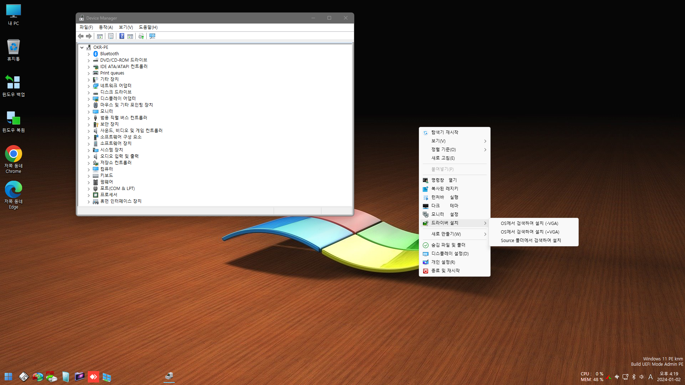Open the Windows Start button on taskbar
685x385 pixels.
(9, 377)
